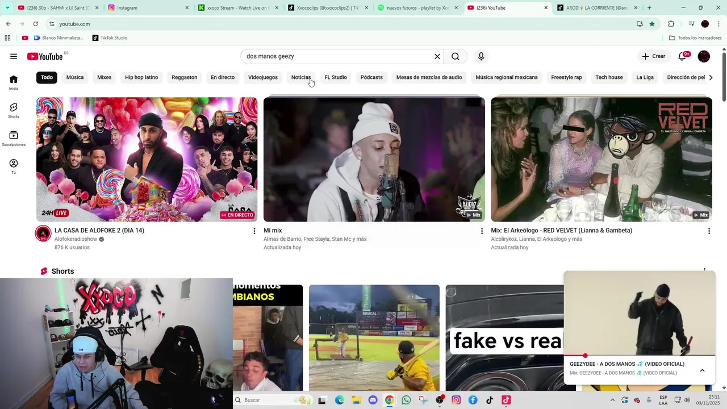Select the Tech house chip
This screenshot has width=727, height=409.
[x=609, y=77]
